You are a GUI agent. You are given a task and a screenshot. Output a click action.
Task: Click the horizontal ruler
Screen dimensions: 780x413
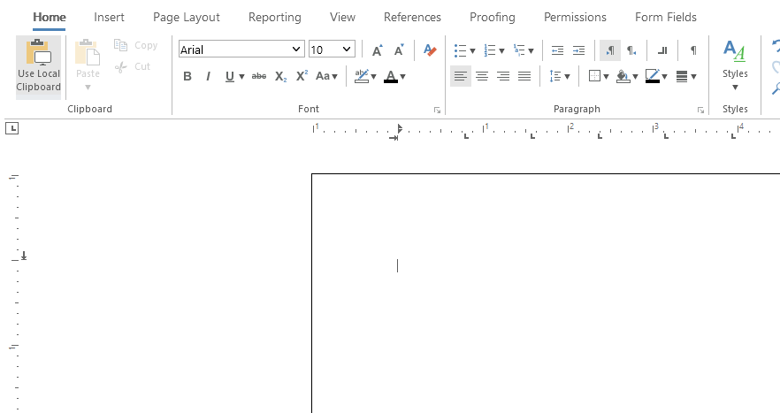click(x=546, y=130)
